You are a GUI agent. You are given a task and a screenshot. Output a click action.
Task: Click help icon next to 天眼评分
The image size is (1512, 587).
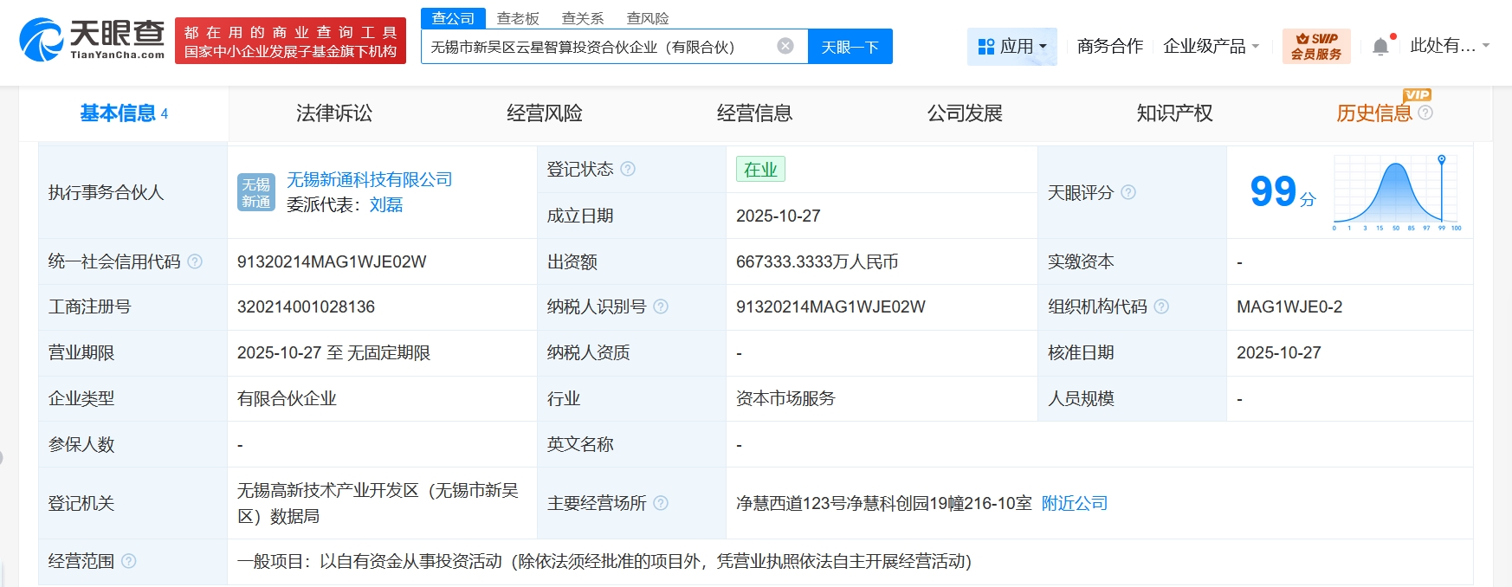point(1128,192)
